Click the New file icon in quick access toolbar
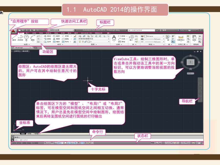 tap(20, 30)
